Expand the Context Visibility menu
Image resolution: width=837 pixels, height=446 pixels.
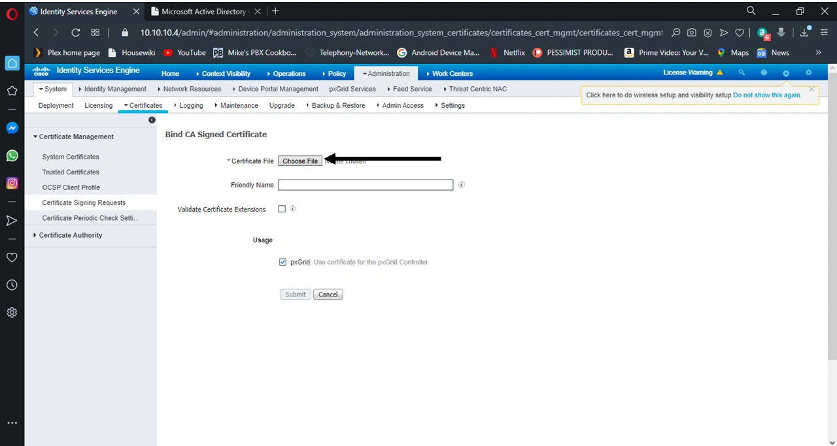tap(222, 74)
